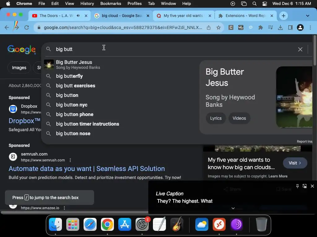Toggle the Chrome side panel

pos(290,27)
